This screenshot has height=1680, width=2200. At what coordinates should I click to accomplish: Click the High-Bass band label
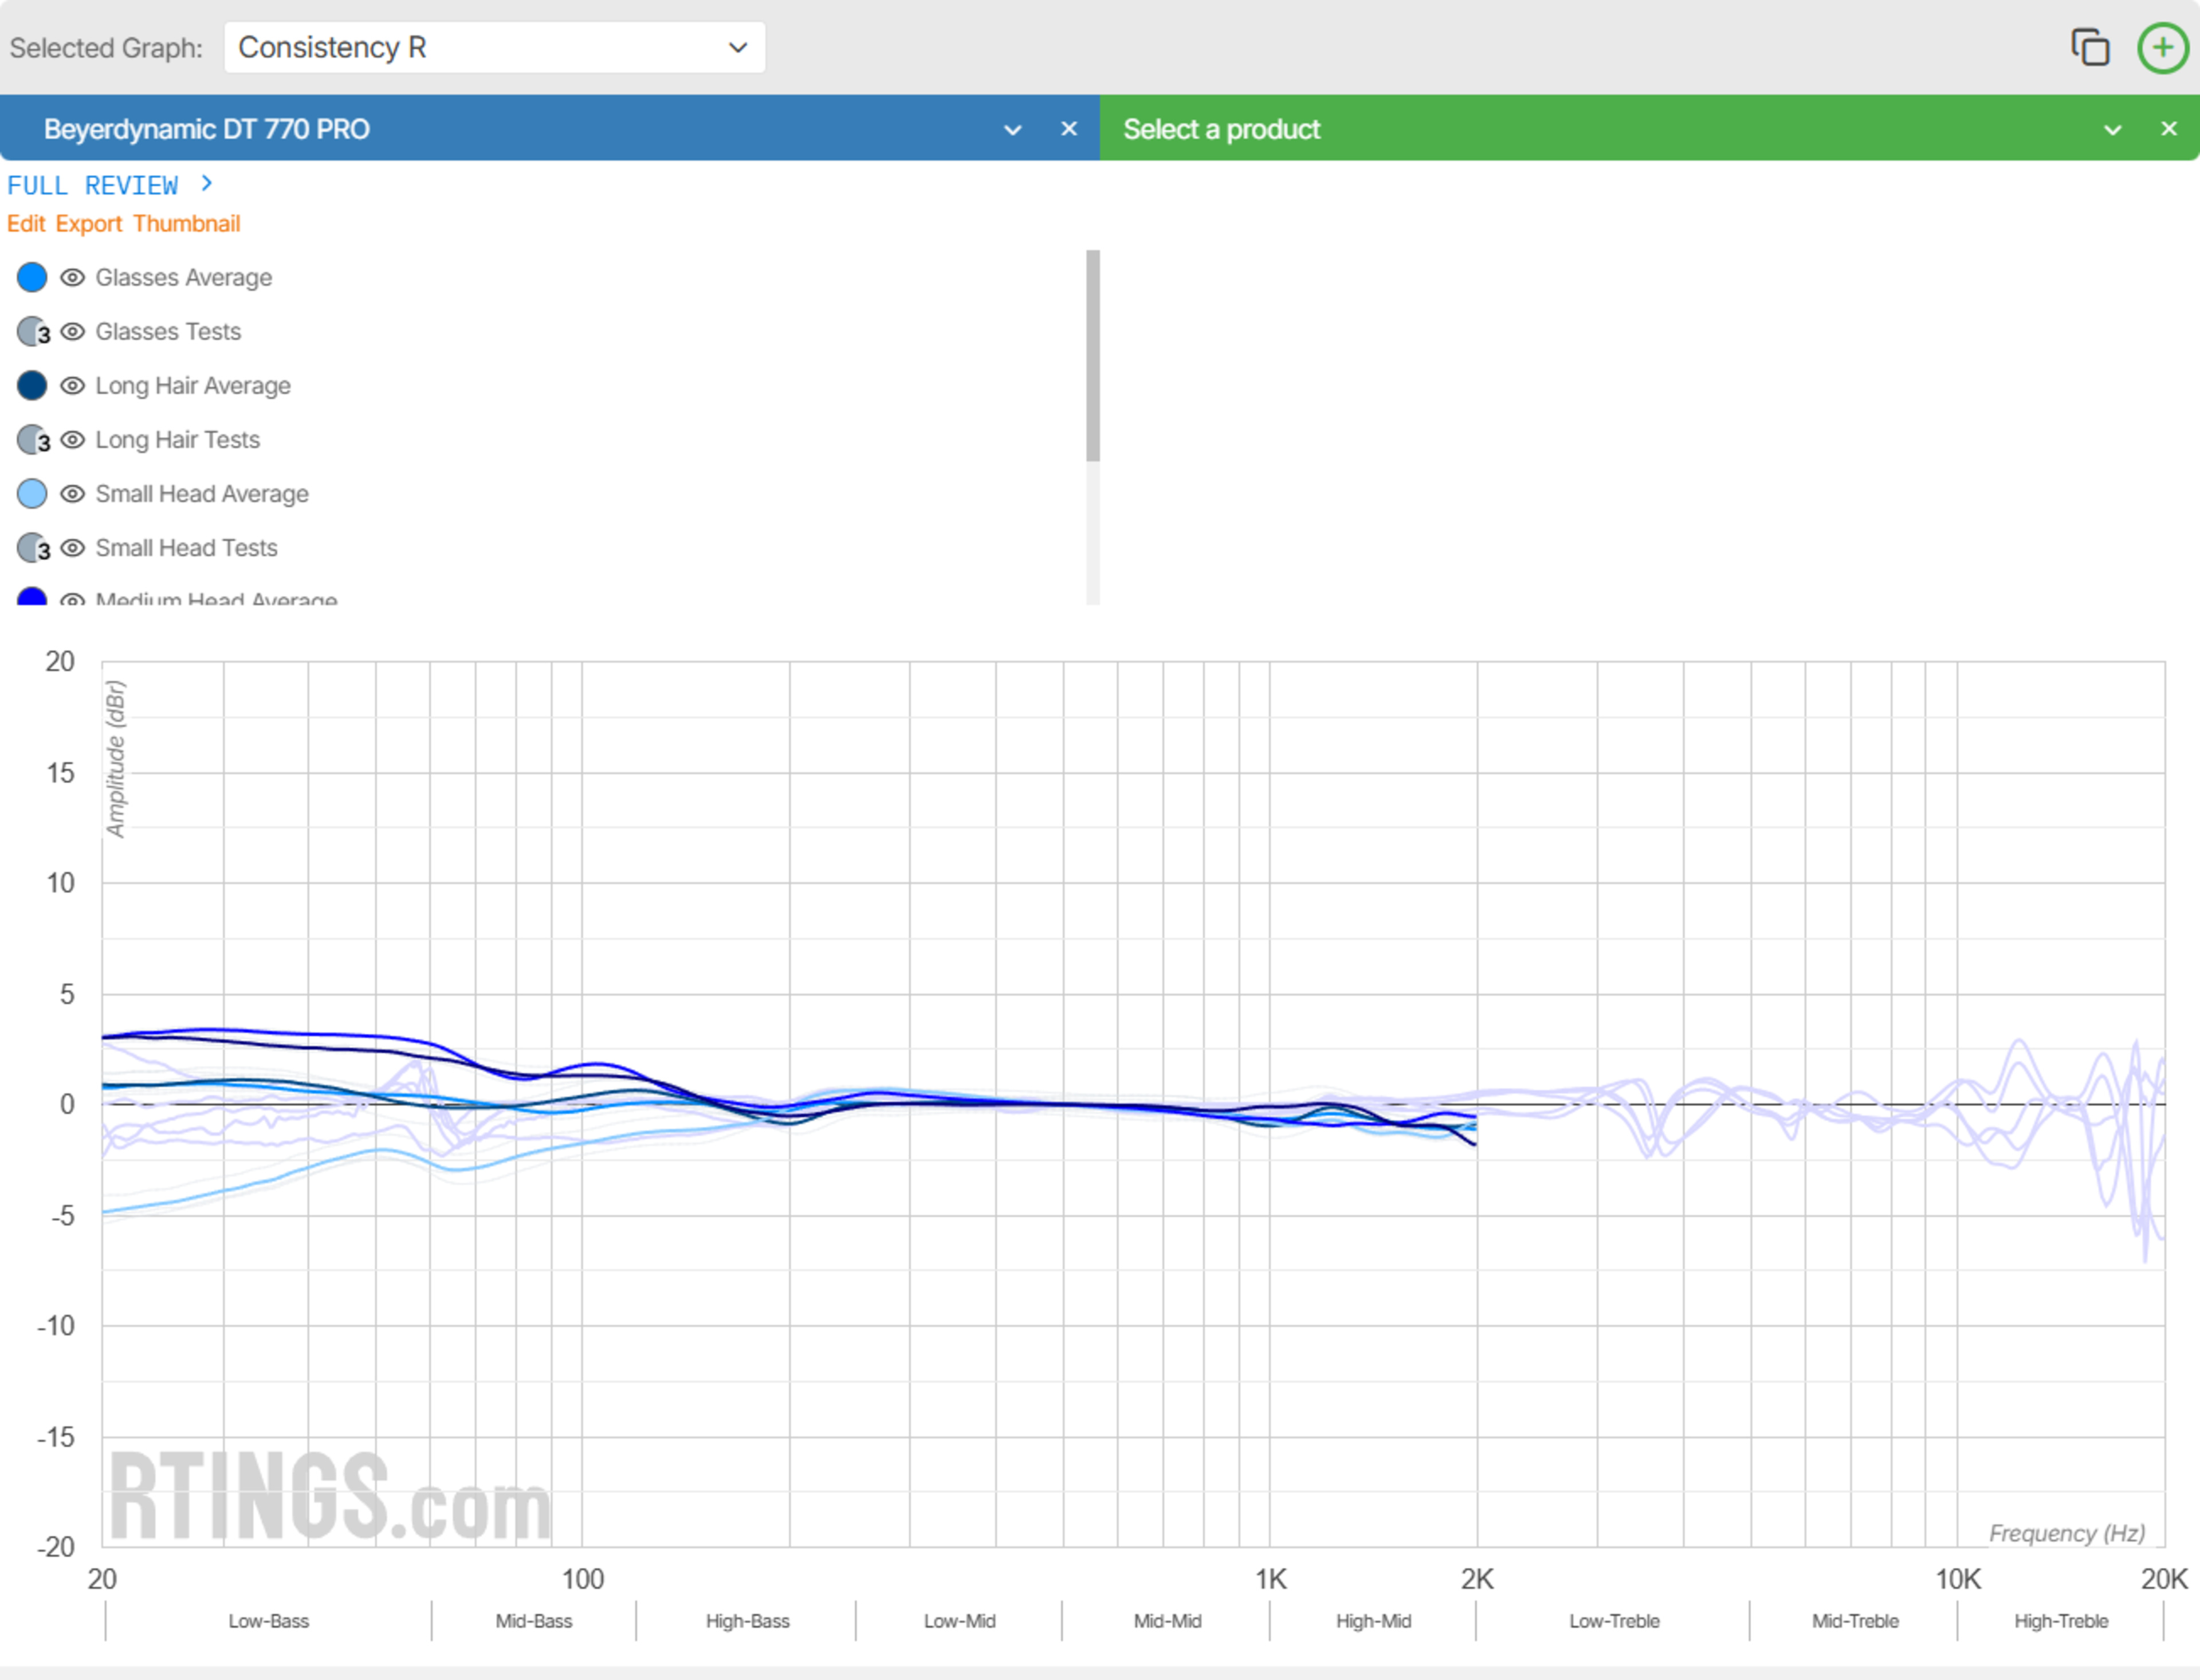[x=748, y=1621]
